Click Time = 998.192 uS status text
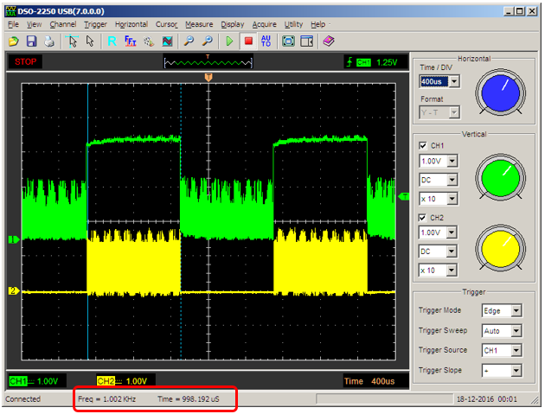Screen dimensions: 545x414 pyautogui.click(x=189, y=399)
